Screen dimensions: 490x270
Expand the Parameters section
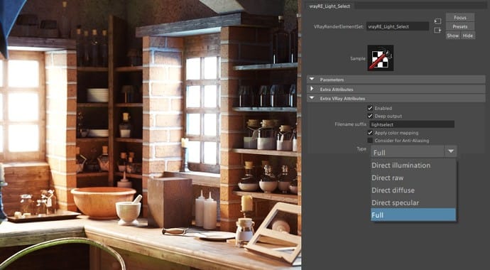pyautogui.click(x=396, y=80)
